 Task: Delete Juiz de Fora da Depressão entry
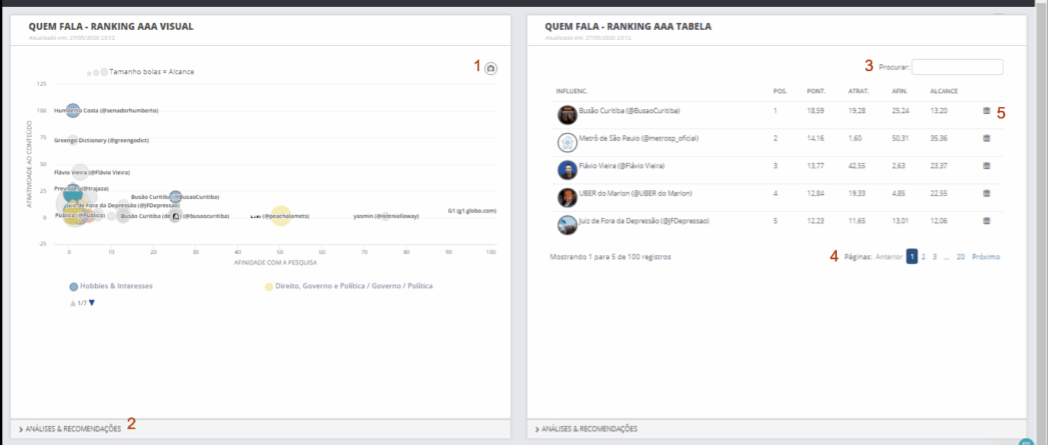pyautogui.click(x=986, y=221)
